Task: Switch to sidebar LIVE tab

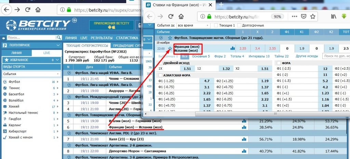Action: (46, 53)
